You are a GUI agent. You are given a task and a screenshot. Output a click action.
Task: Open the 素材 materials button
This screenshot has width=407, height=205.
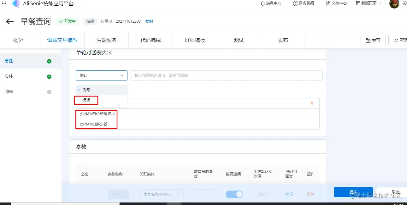pos(373,40)
